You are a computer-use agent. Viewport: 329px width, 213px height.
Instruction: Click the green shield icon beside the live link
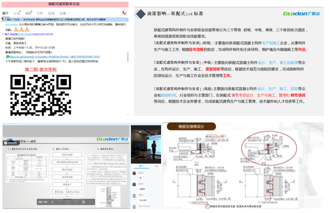pos(7,57)
